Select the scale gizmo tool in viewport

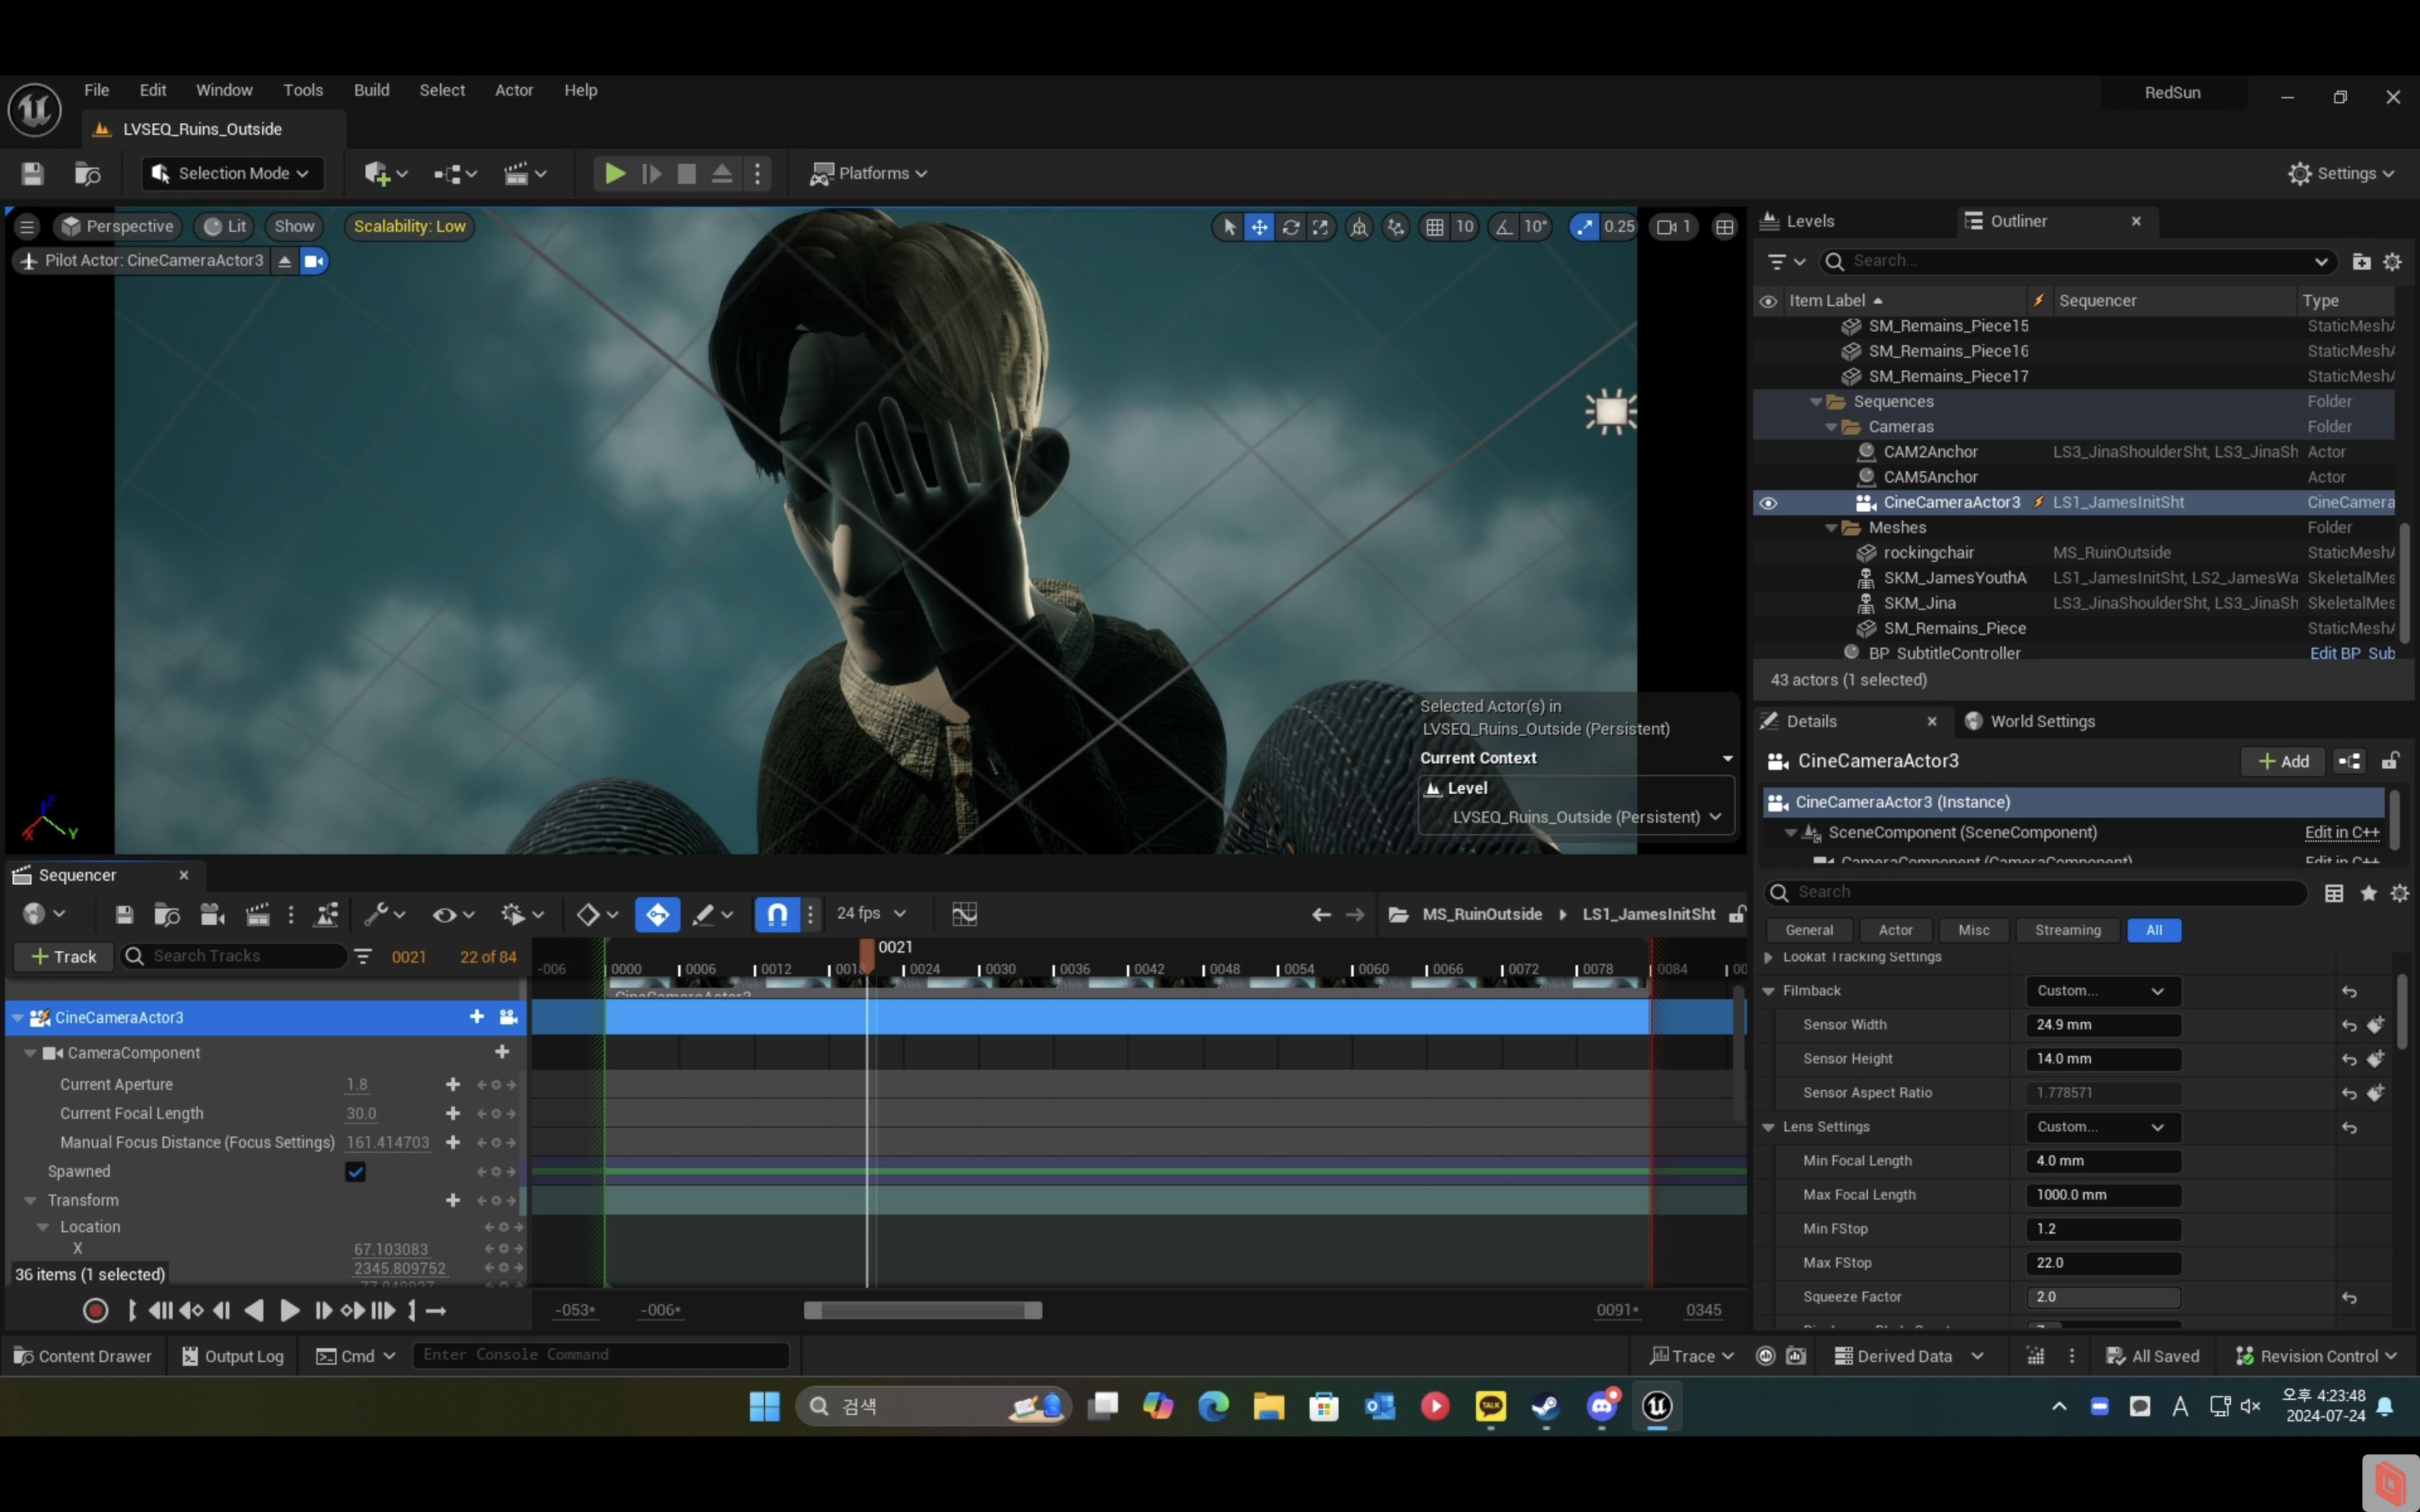[1321, 227]
